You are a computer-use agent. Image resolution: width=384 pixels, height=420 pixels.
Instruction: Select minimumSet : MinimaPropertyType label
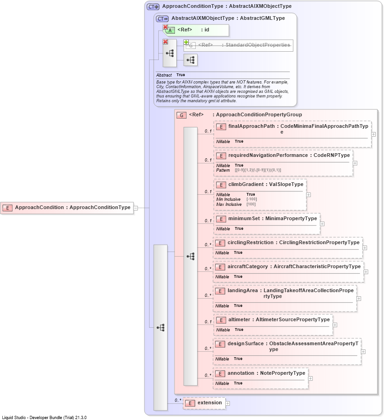(273, 219)
